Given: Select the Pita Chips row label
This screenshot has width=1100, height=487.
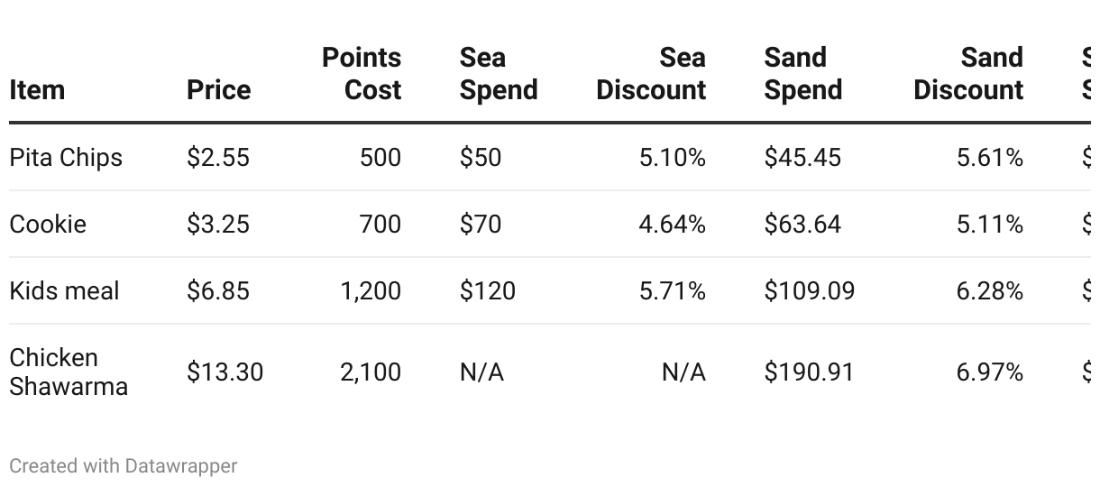Looking at the screenshot, I should click(x=66, y=158).
